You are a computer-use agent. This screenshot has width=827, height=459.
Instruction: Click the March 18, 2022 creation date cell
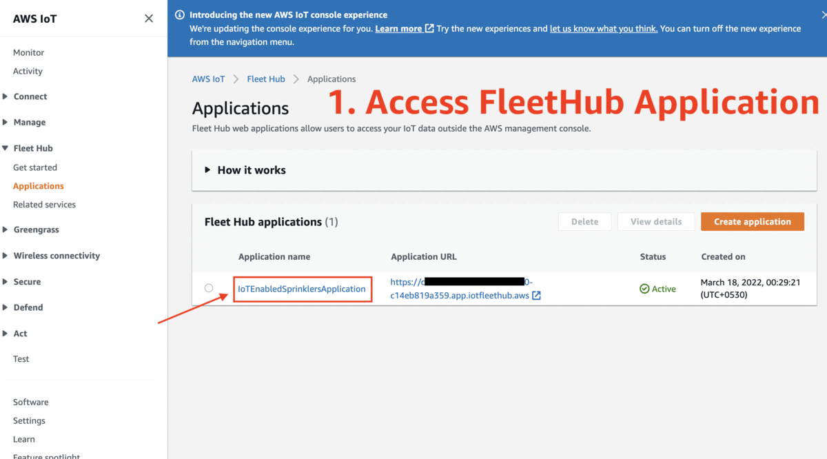[751, 289]
